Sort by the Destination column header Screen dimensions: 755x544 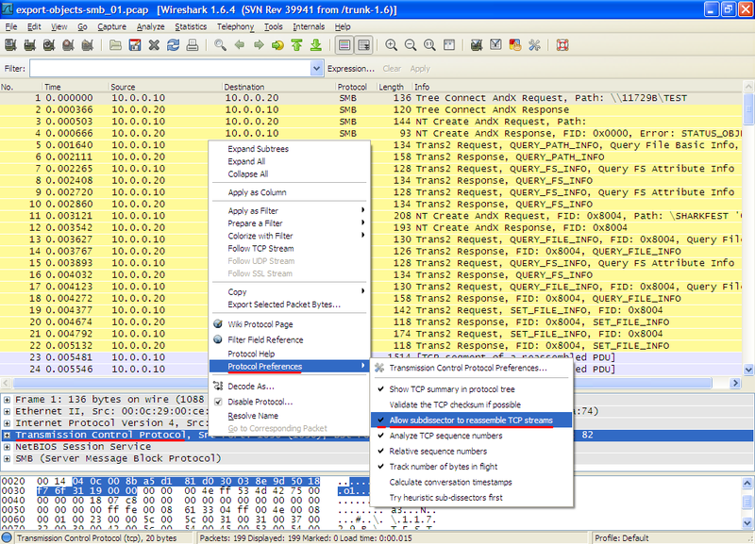coord(278,87)
